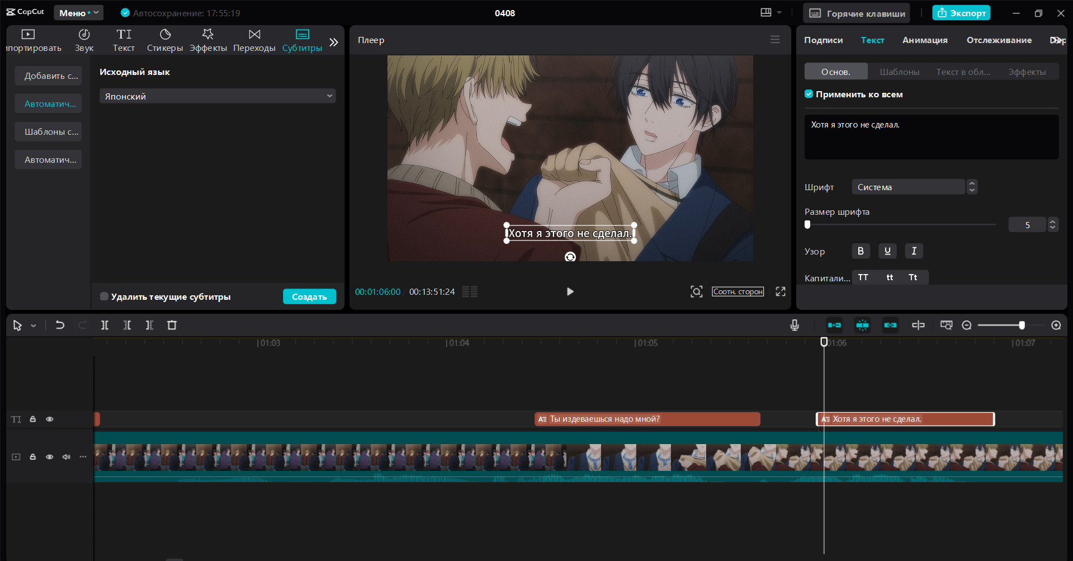Click the split clip tool icon
The width and height of the screenshot is (1073, 561).
pos(105,325)
